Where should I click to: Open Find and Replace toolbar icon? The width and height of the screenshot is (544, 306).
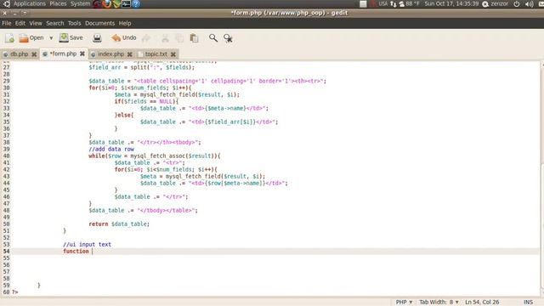tap(228, 38)
